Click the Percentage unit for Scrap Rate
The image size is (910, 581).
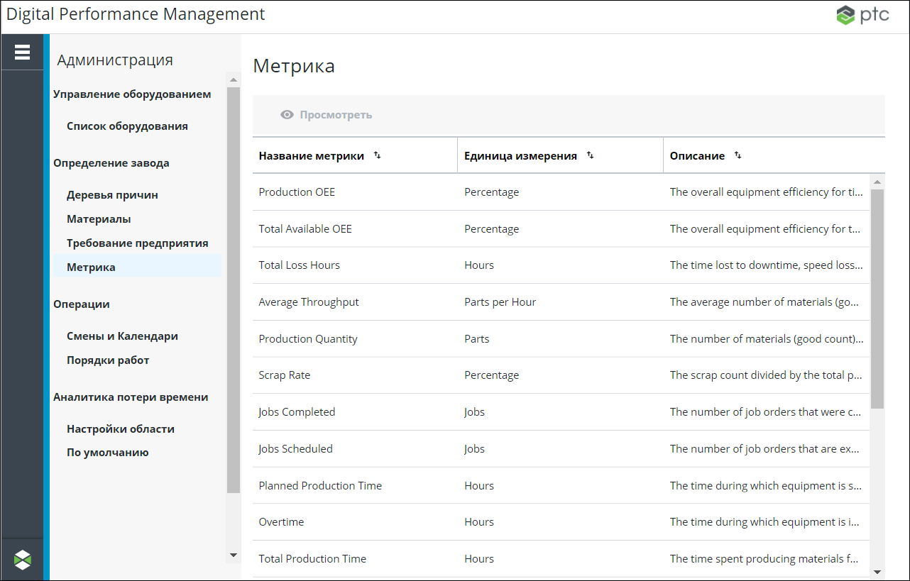492,375
